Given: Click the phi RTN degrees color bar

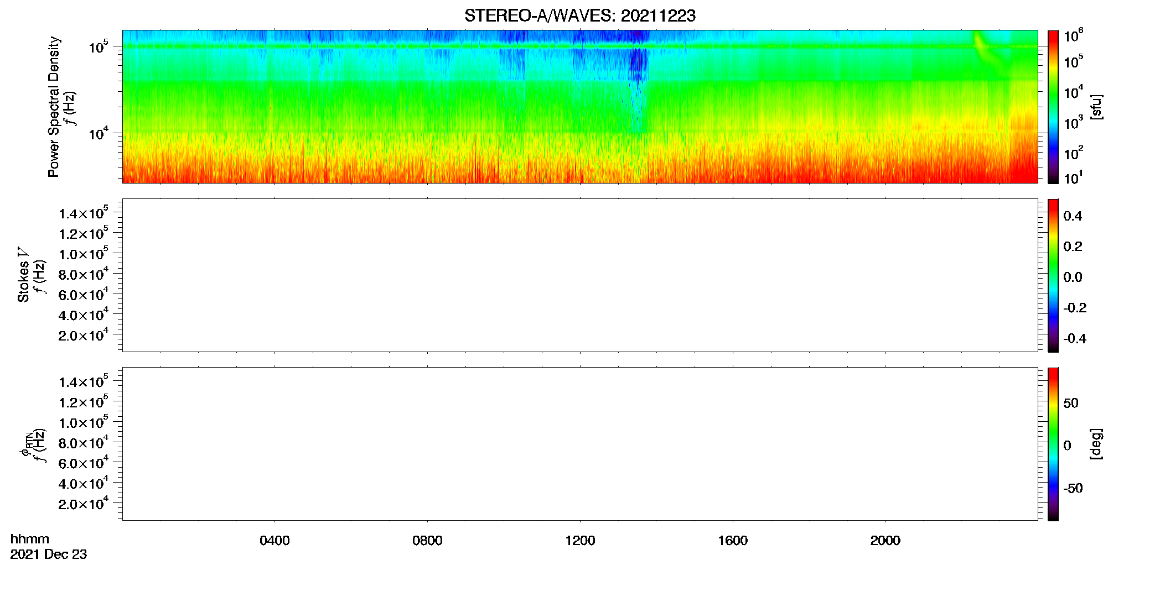Looking at the screenshot, I should point(1053,444).
